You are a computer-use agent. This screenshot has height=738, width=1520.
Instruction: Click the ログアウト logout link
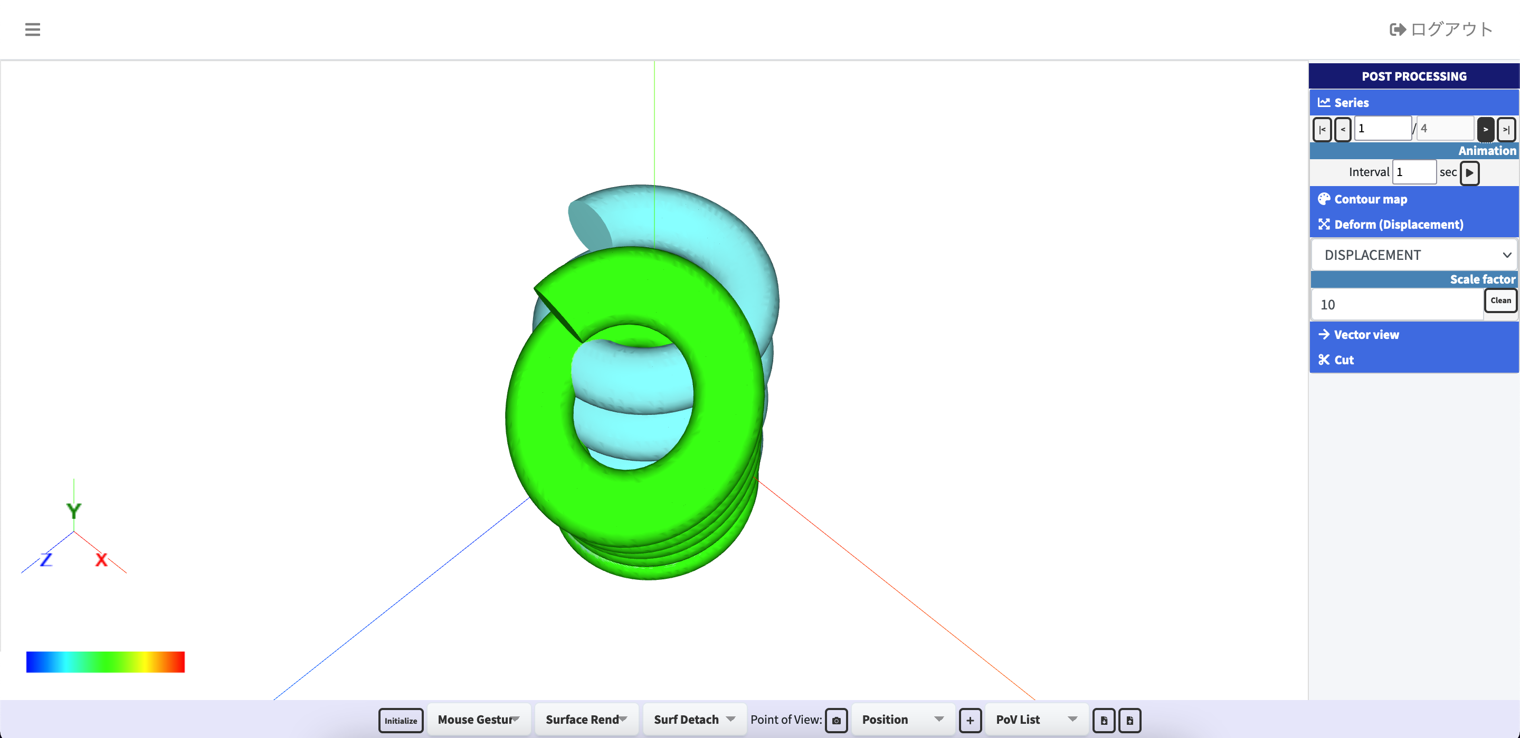pyautogui.click(x=1441, y=30)
